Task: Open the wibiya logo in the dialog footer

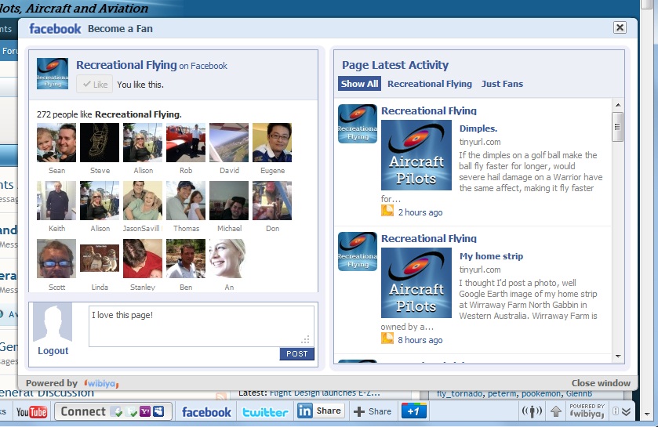Action: tap(101, 383)
